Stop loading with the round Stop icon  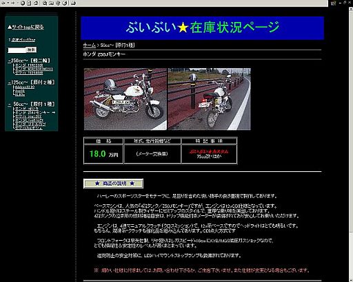click(x=23, y=3)
